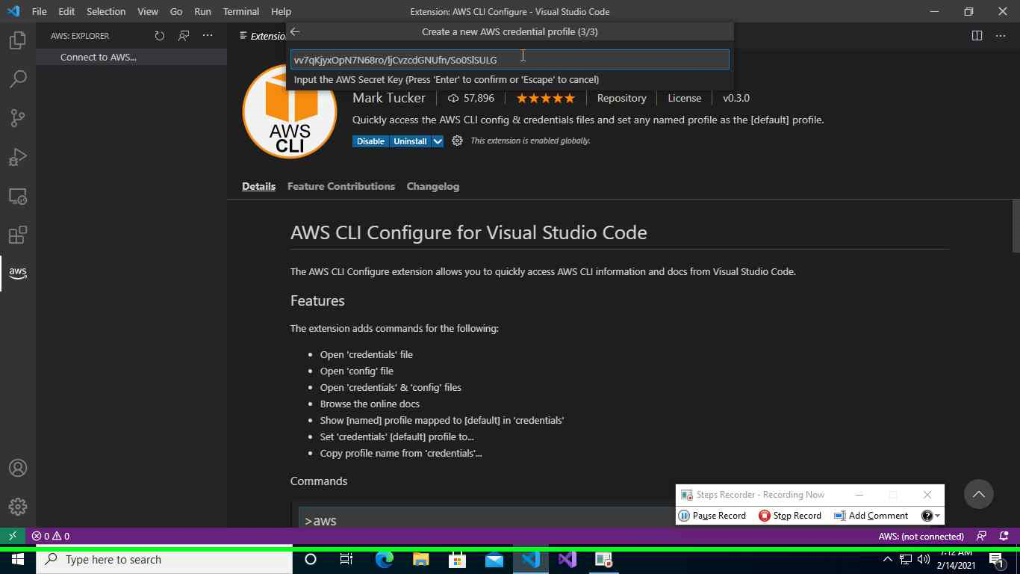Click the scroll-to-top round button

(978, 494)
